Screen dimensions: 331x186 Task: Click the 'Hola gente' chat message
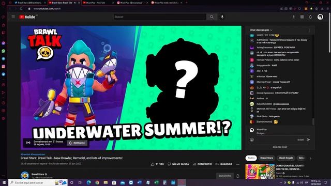[x=274, y=116]
